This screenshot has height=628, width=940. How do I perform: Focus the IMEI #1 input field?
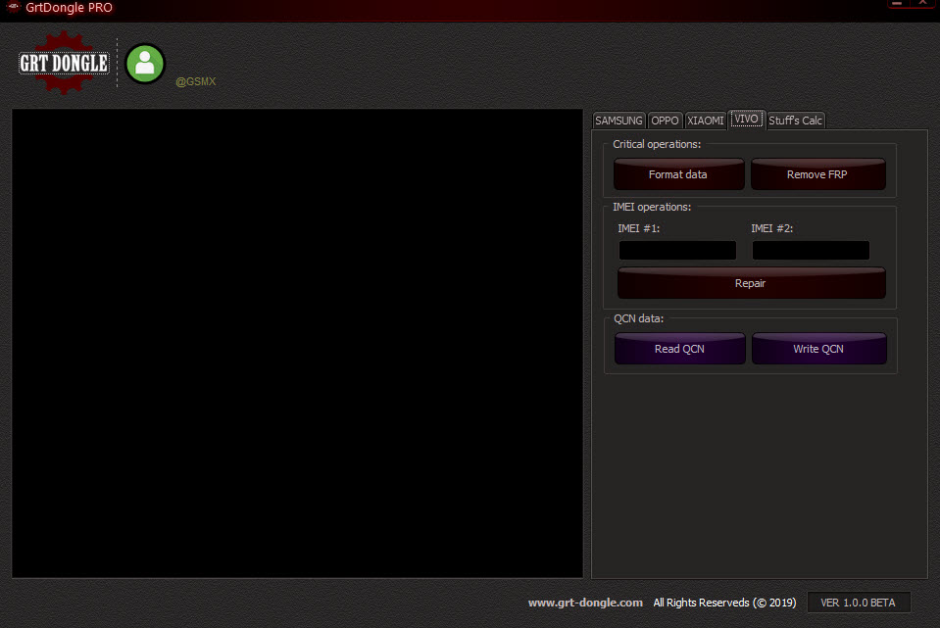point(677,250)
